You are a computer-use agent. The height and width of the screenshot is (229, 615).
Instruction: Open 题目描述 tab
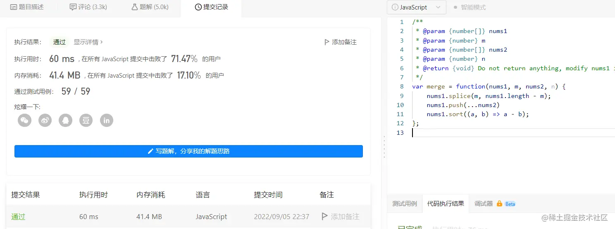coord(27,7)
